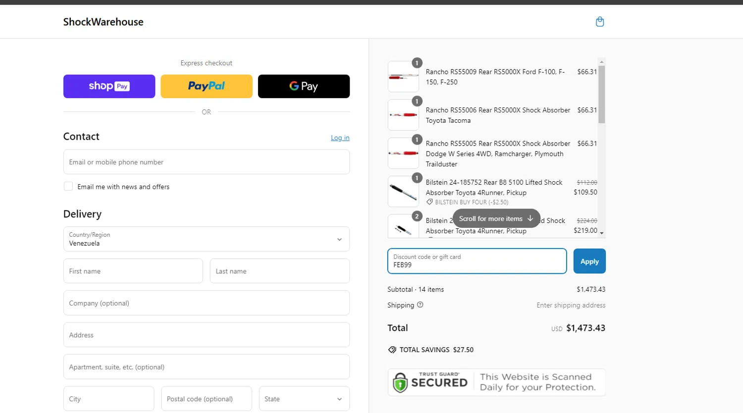Screen dimensions: 743x413
Task: Open the State dropdown
Action: (304, 399)
